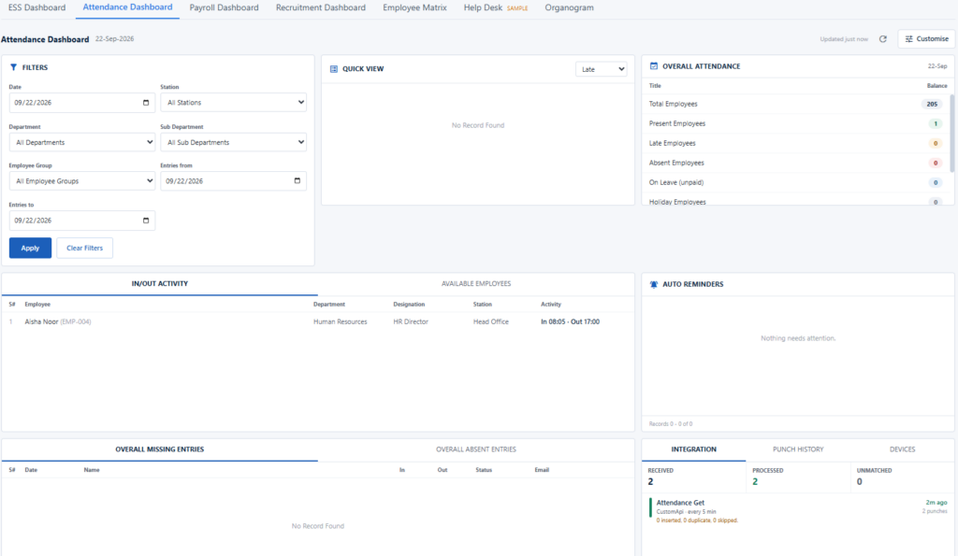Click the Status column header
958x556 pixels.
pyautogui.click(x=484, y=470)
